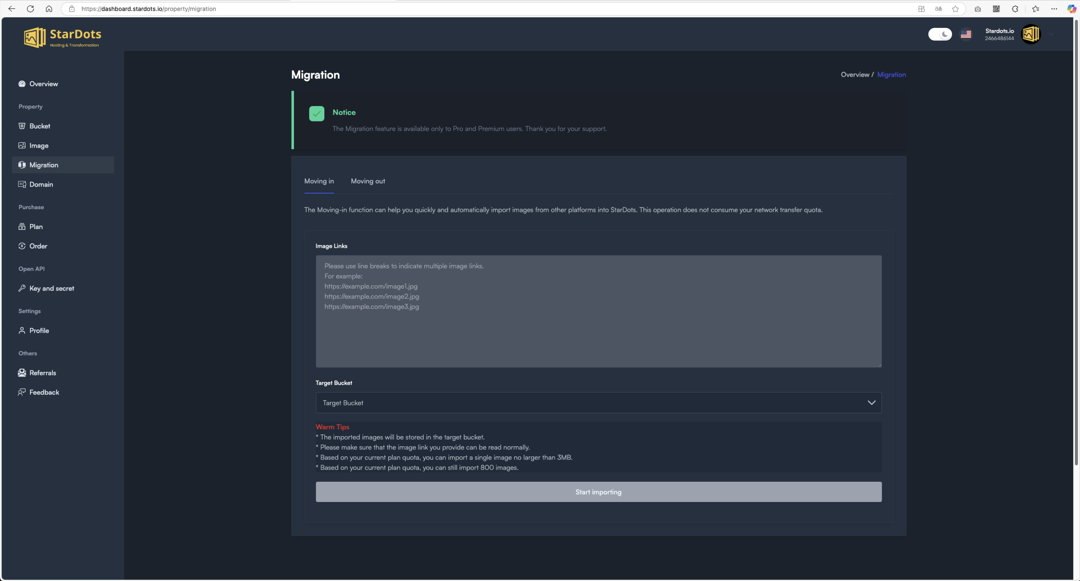Toggle the dark mode switch
Image resolution: width=1080 pixels, height=581 pixels.
[940, 34]
